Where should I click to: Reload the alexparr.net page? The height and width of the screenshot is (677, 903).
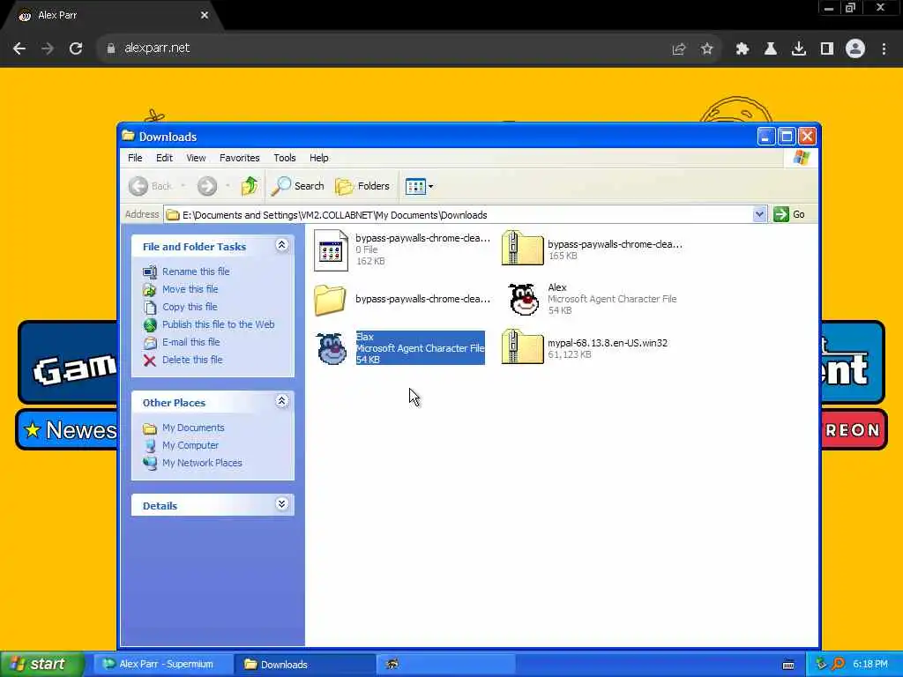(76, 48)
